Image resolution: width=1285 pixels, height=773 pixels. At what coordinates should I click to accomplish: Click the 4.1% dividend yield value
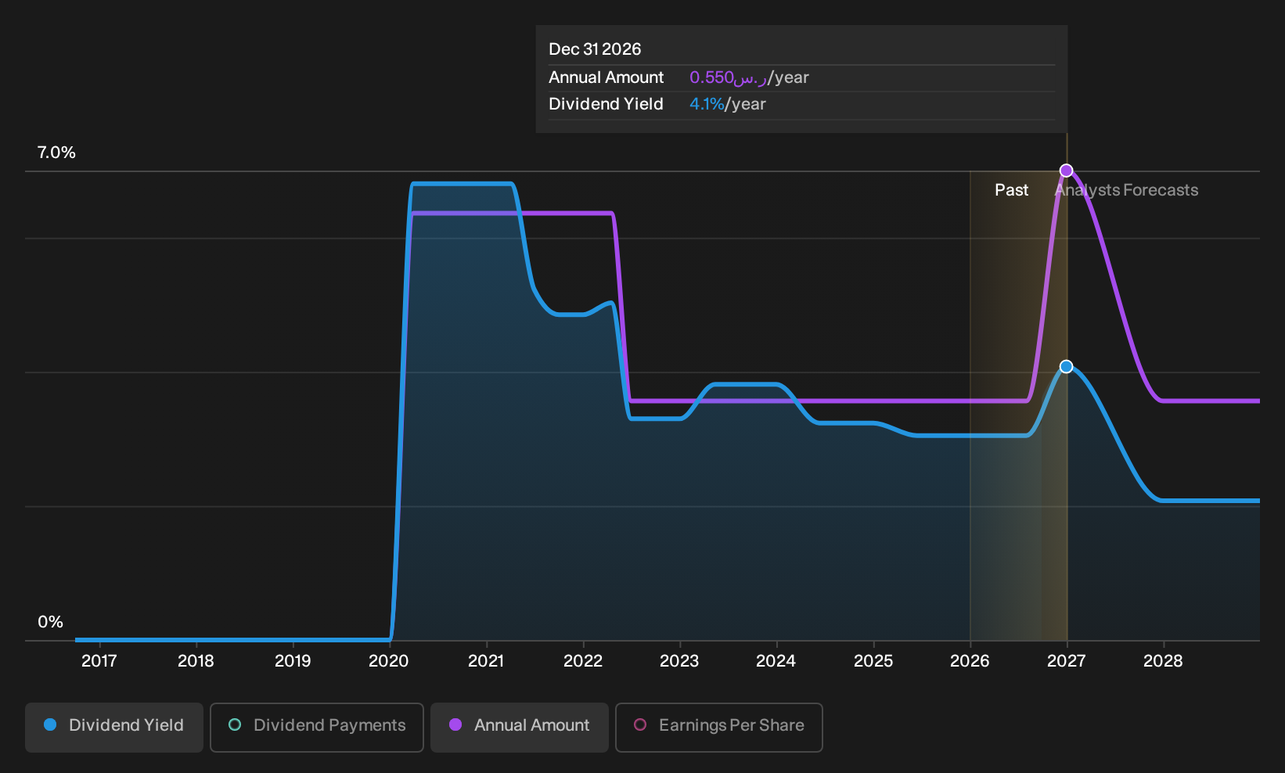click(707, 104)
